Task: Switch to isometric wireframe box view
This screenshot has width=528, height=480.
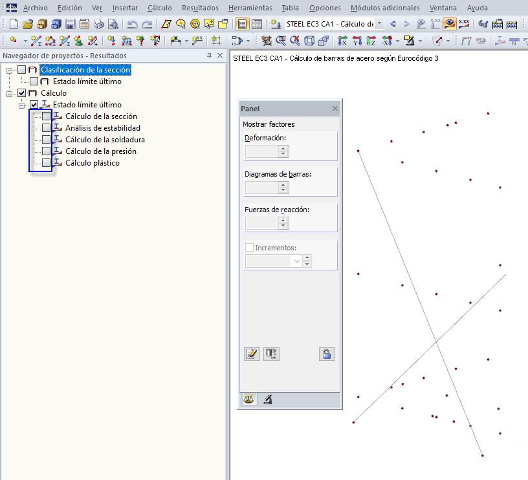Action: (x=309, y=41)
